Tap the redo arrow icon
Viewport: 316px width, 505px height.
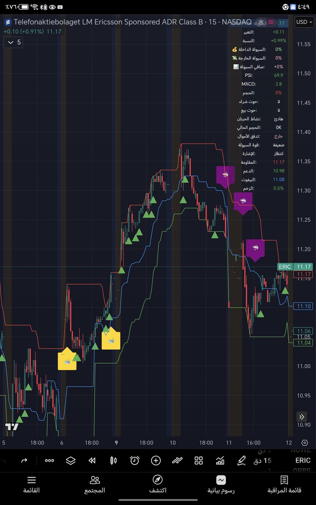(x=24, y=460)
